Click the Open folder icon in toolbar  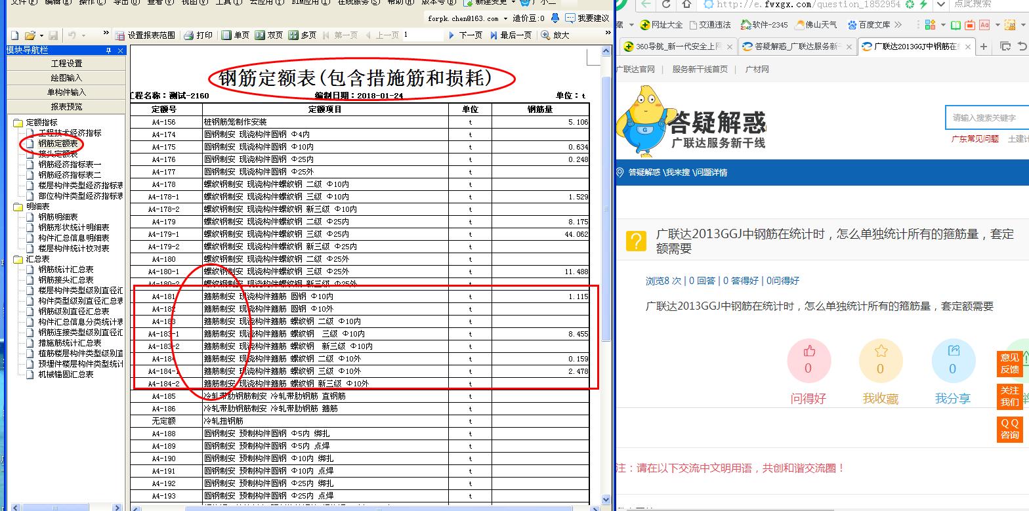[30, 35]
